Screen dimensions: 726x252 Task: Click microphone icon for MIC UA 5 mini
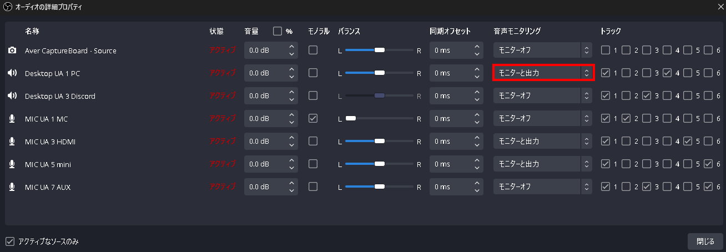12,164
